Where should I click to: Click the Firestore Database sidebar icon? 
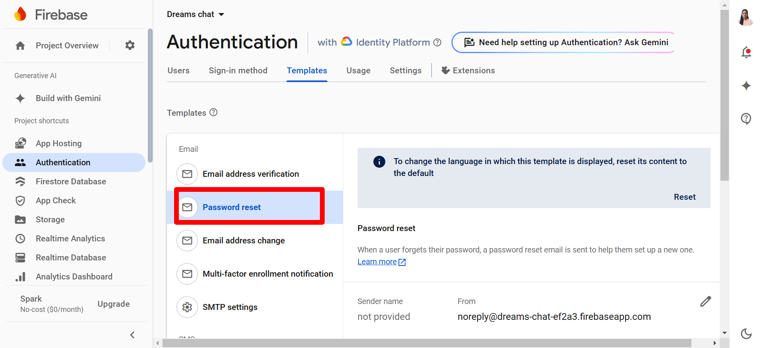pyautogui.click(x=20, y=182)
